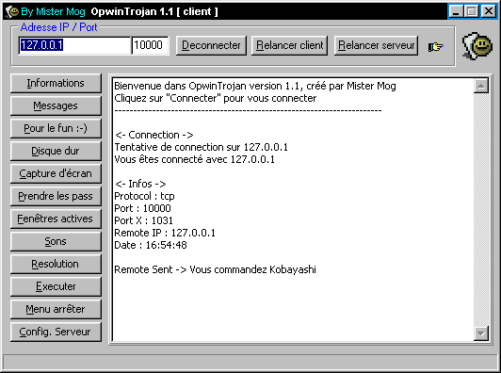The width and height of the screenshot is (501, 373).
Task: Select the Pour le fun button
Action: [x=56, y=128]
